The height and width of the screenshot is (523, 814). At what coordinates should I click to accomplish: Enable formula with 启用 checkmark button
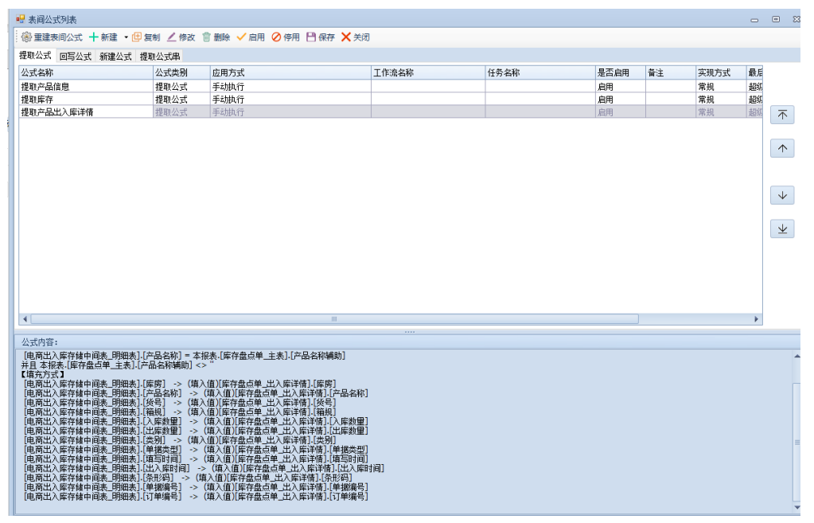pos(251,37)
